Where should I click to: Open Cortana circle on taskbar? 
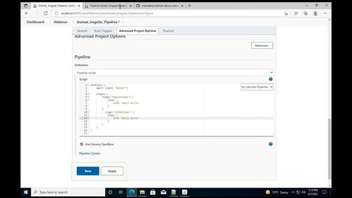click(x=110, y=192)
